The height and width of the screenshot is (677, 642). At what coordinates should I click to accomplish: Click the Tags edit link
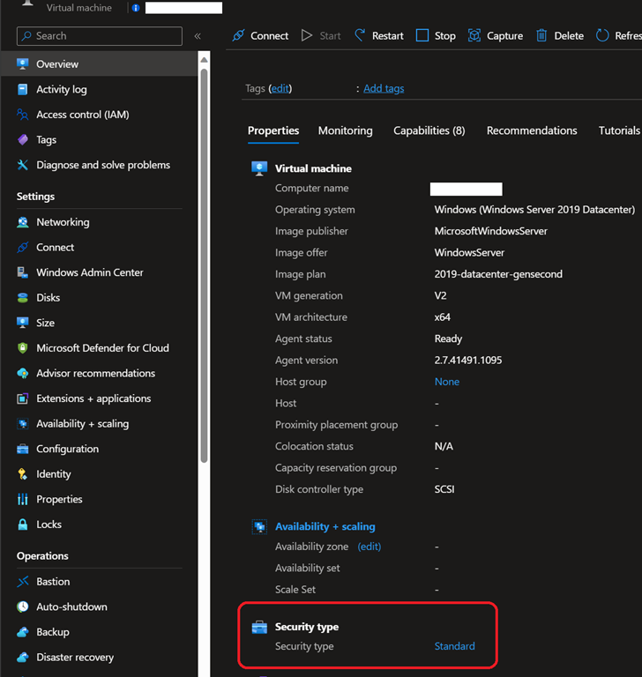[280, 88]
